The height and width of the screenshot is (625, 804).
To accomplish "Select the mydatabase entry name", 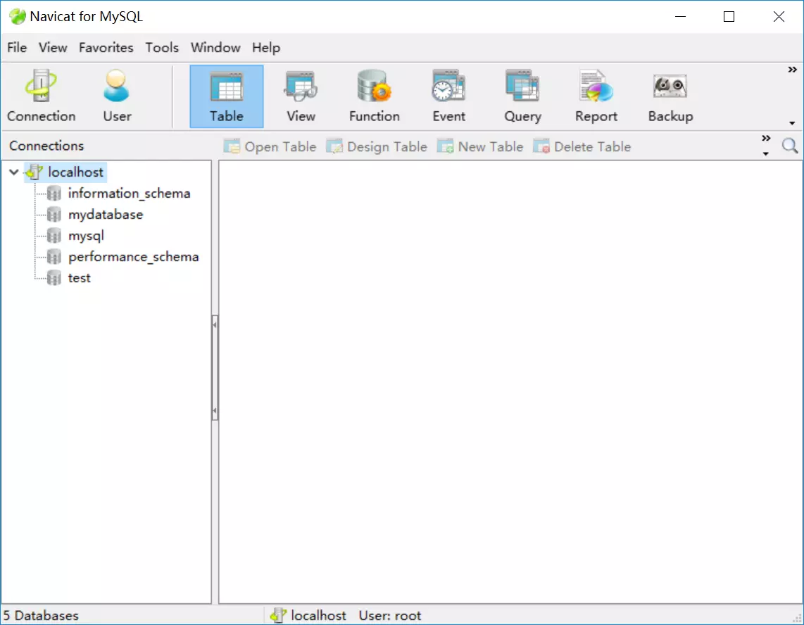I will (x=106, y=214).
